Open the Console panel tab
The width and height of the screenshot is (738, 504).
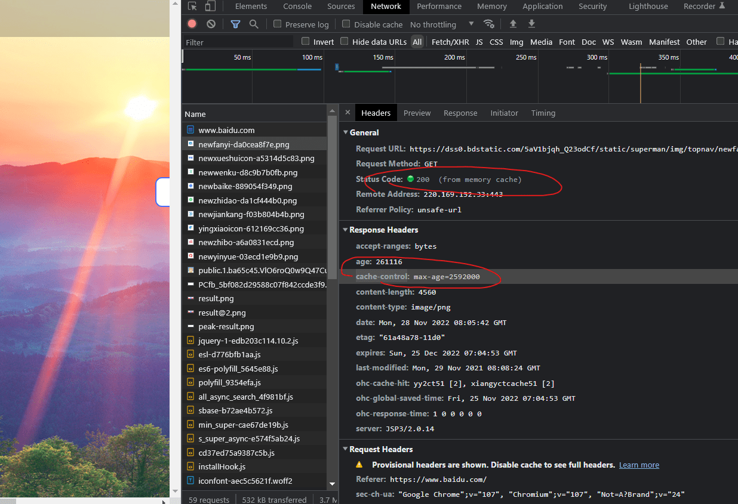point(297,7)
